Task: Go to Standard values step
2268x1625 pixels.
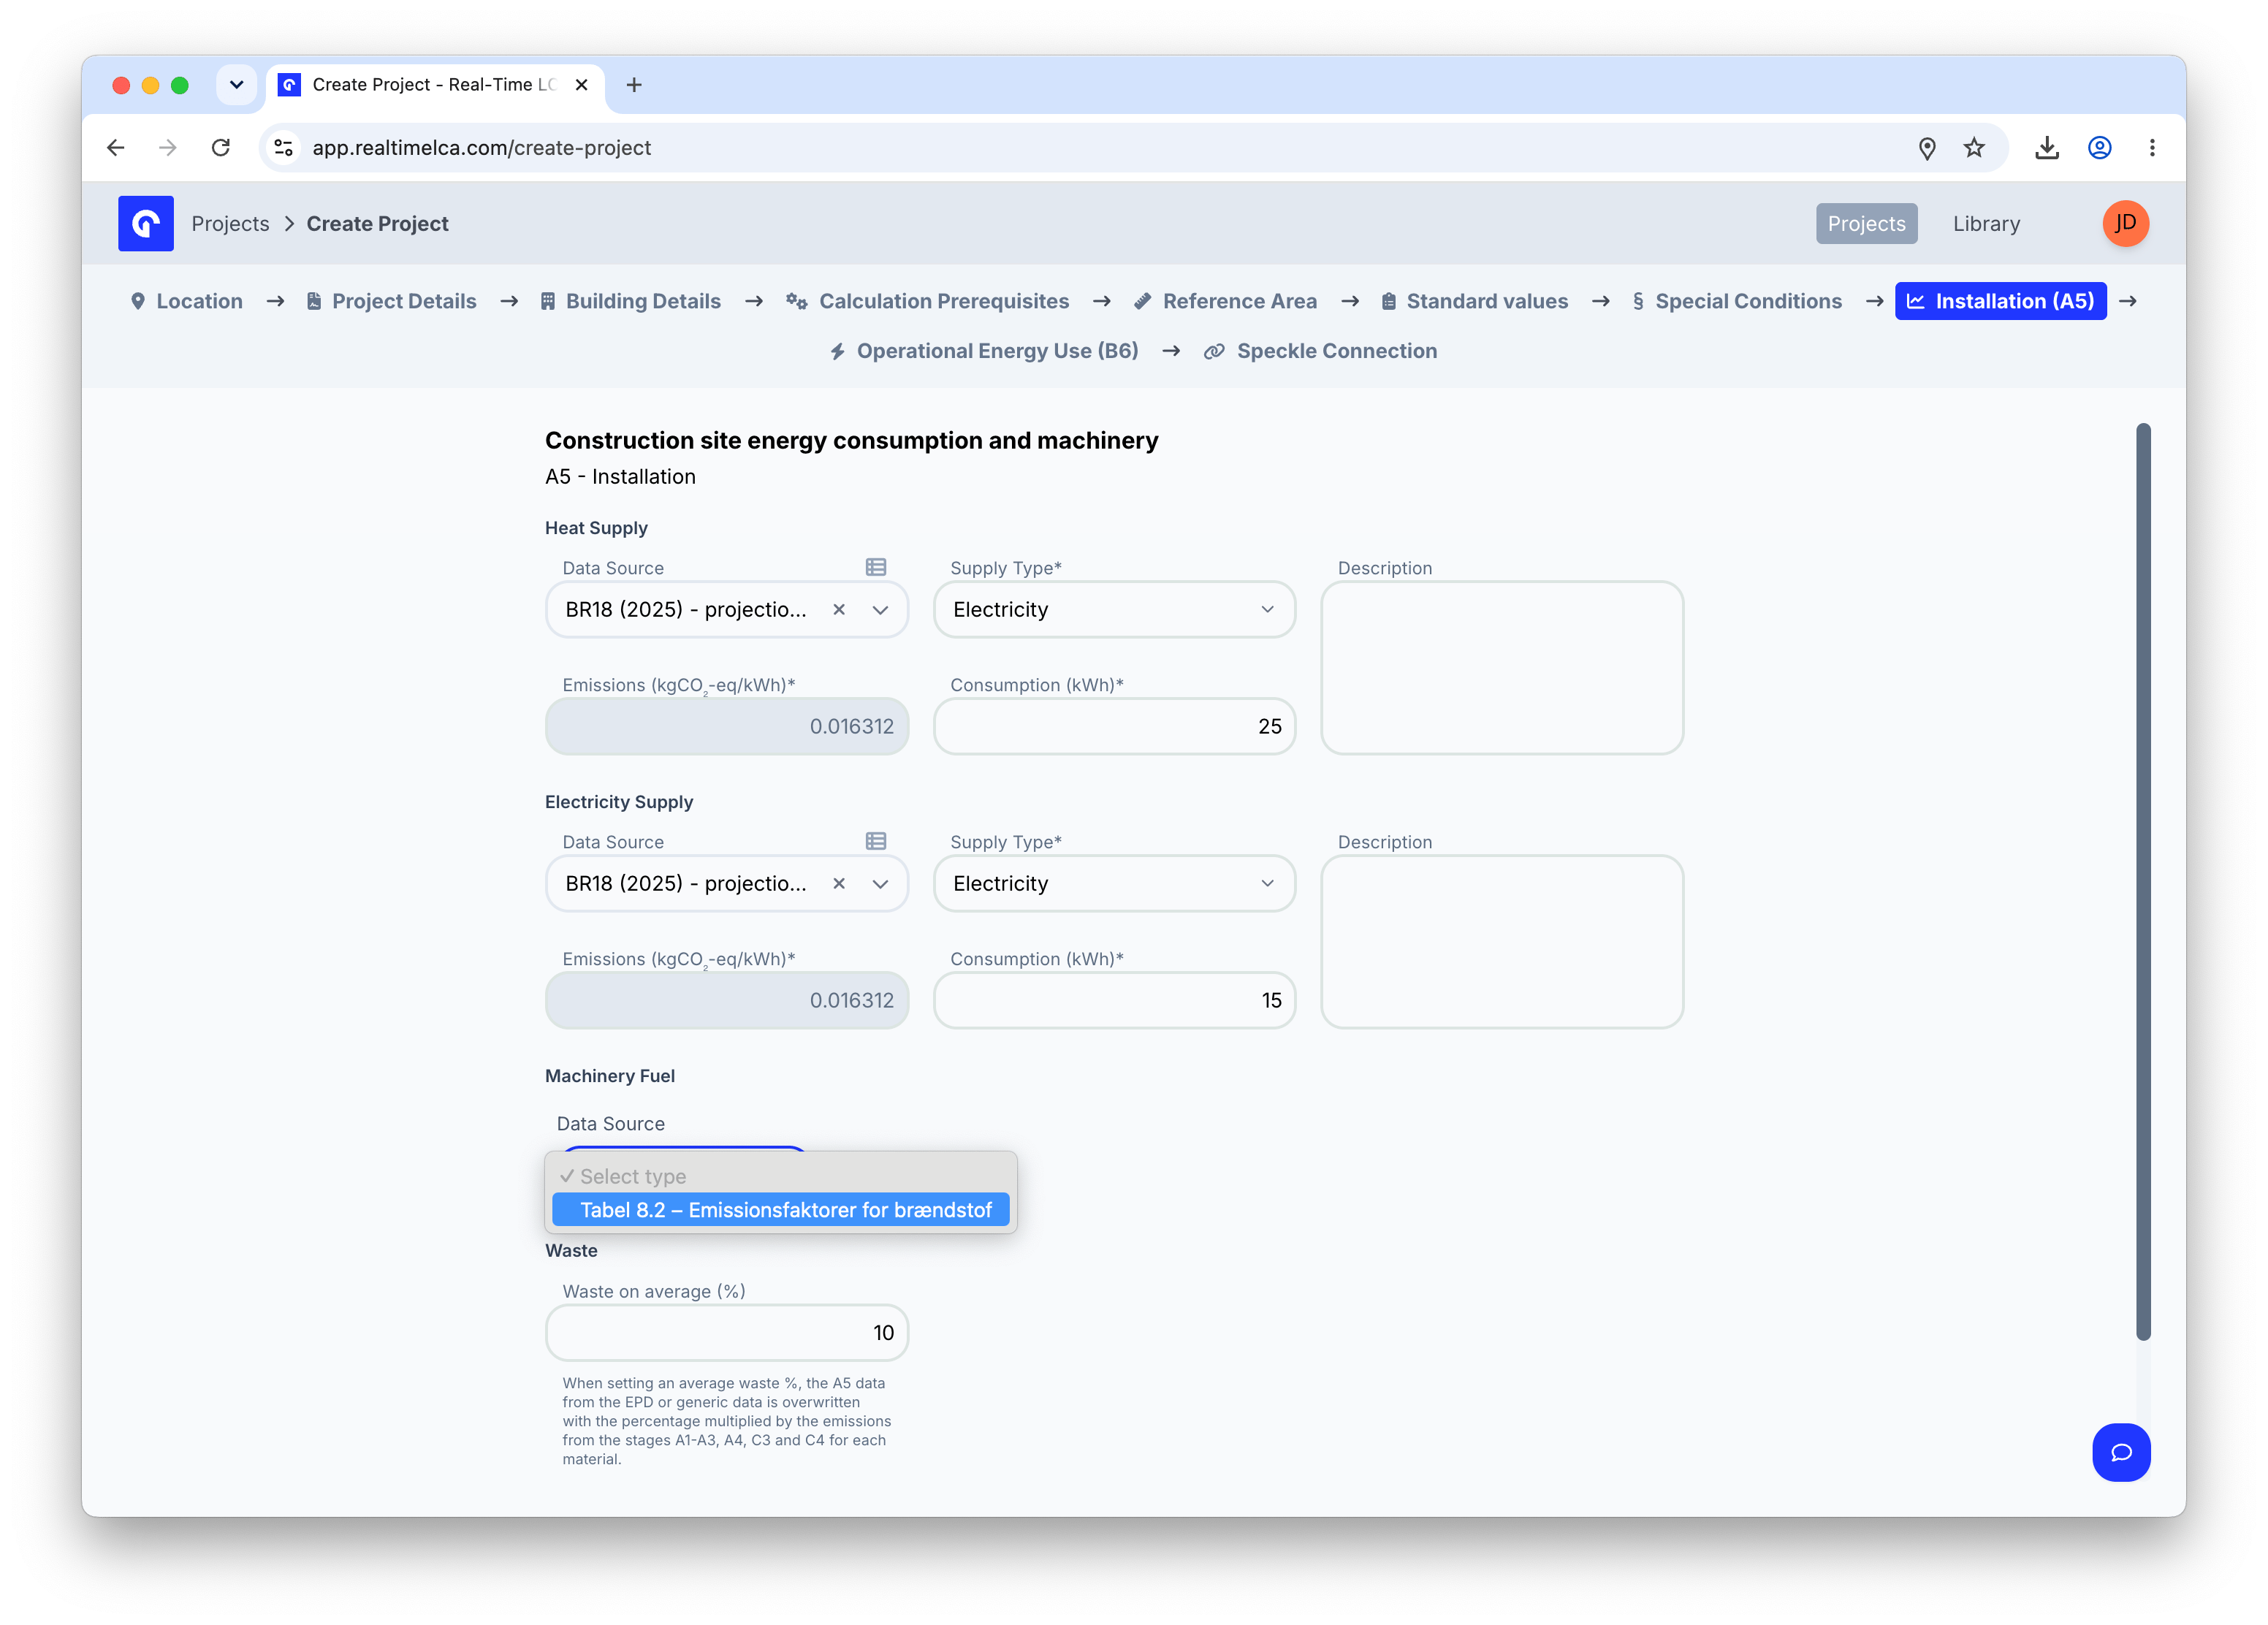Action: 1474,301
